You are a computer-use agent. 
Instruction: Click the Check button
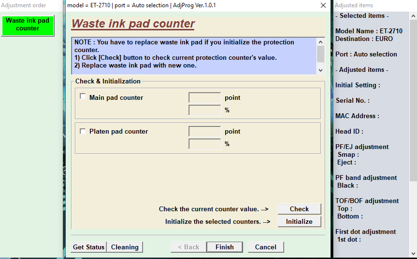coord(299,209)
